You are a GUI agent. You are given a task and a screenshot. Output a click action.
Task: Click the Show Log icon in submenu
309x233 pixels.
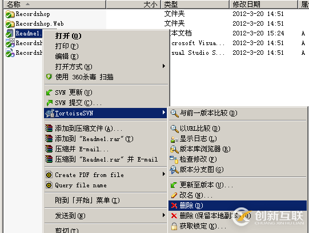click(174, 139)
